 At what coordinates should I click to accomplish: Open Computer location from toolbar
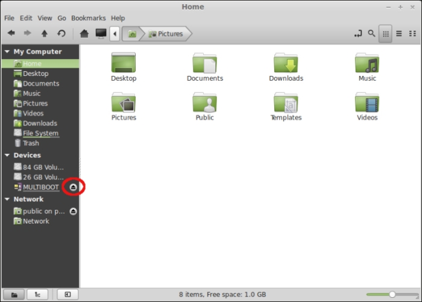(x=101, y=33)
